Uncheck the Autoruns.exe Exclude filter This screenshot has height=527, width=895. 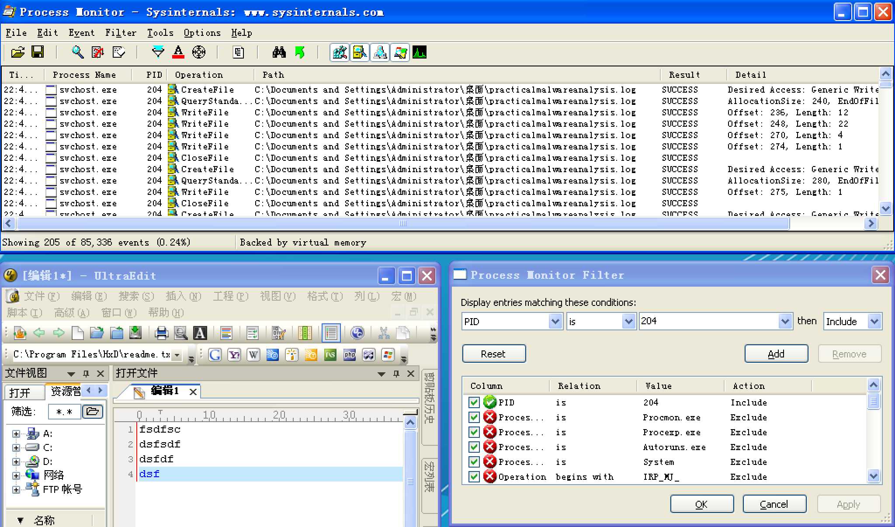pos(474,447)
